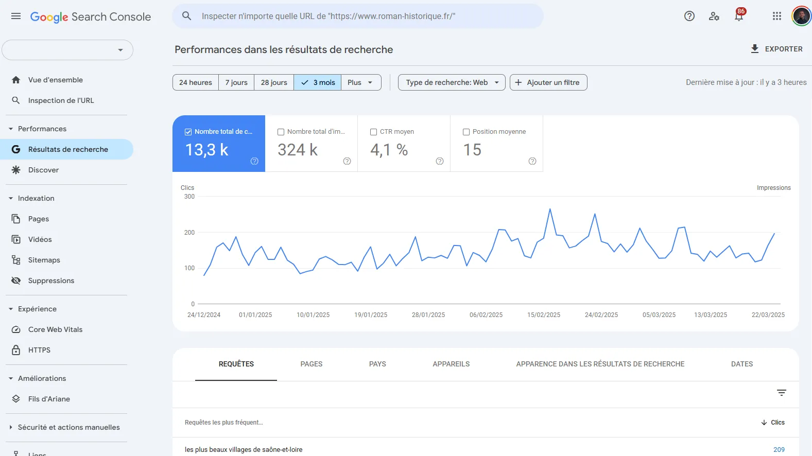
Task: Click the Suppressions crossed-eye icon
Action: 16,280
